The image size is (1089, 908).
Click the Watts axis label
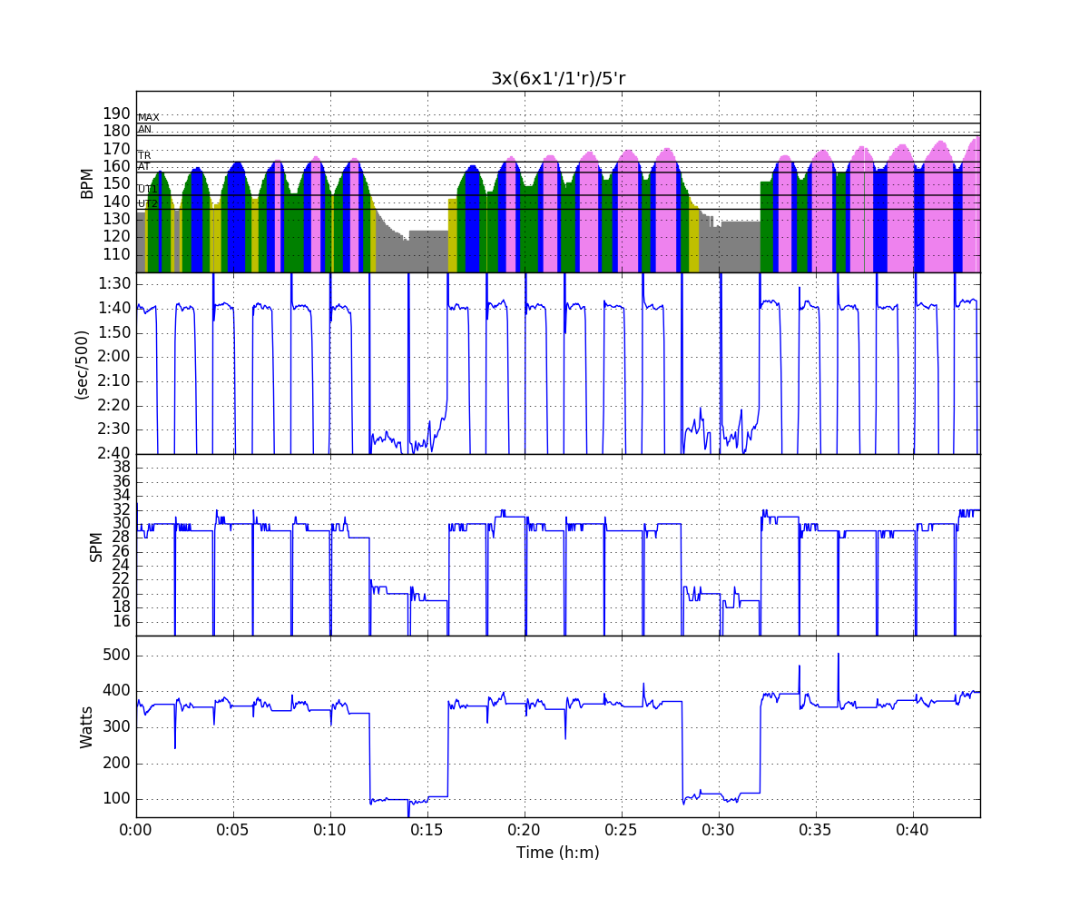[x=87, y=726]
